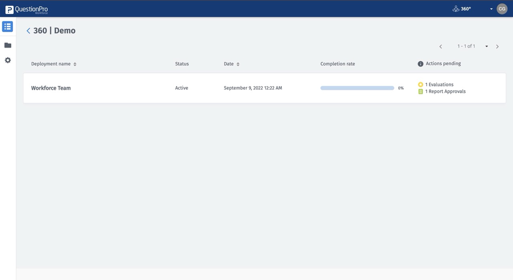Click the previous page chevron
The height and width of the screenshot is (280, 513).
tap(440, 46)
